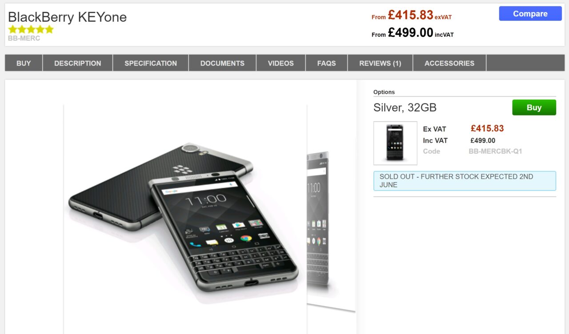Screen dimensions: 569x334
Task: Switch to the DESCRIPTION tab
Action: [x=78, y=63]
